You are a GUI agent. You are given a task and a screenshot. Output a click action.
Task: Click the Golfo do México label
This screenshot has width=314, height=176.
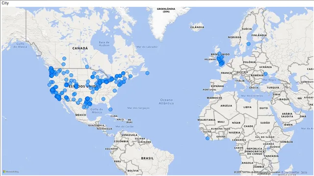click(97, 111)
